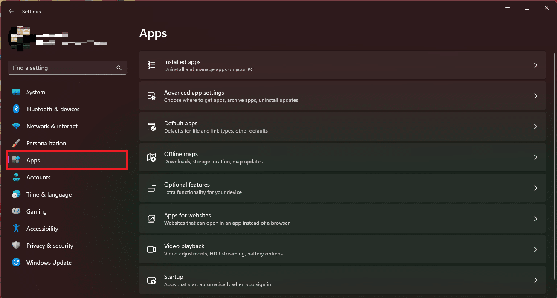This screenshot has height=298, width=557.
Task: Click the Privacy & security shield icon
Action: tap(16, 245)
